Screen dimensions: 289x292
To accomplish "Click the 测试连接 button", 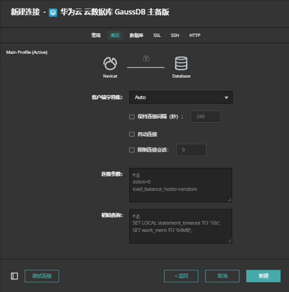I will pyautogui.click(x=42, y=276).
